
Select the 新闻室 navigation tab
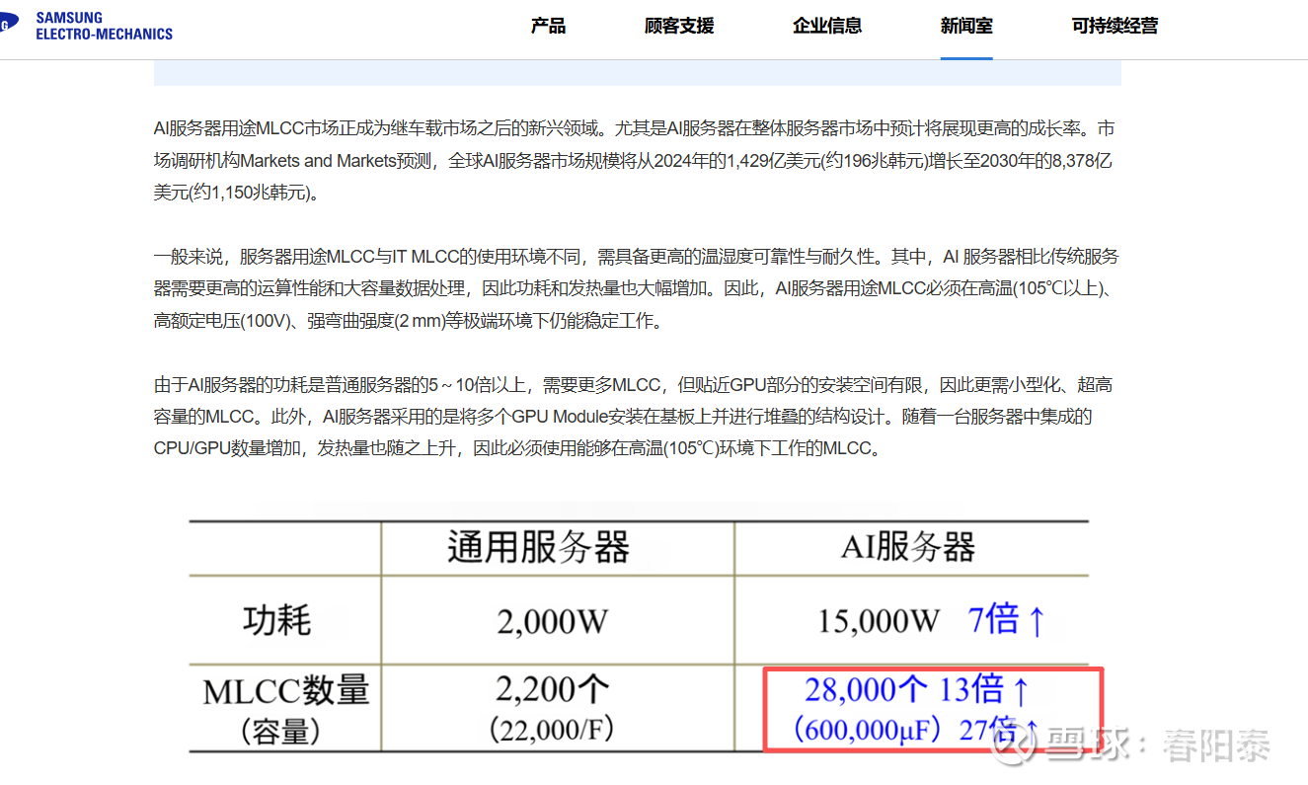[966, 26]
